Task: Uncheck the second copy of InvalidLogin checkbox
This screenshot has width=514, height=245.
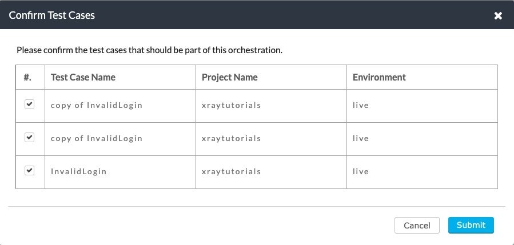Action: point(30,138)
